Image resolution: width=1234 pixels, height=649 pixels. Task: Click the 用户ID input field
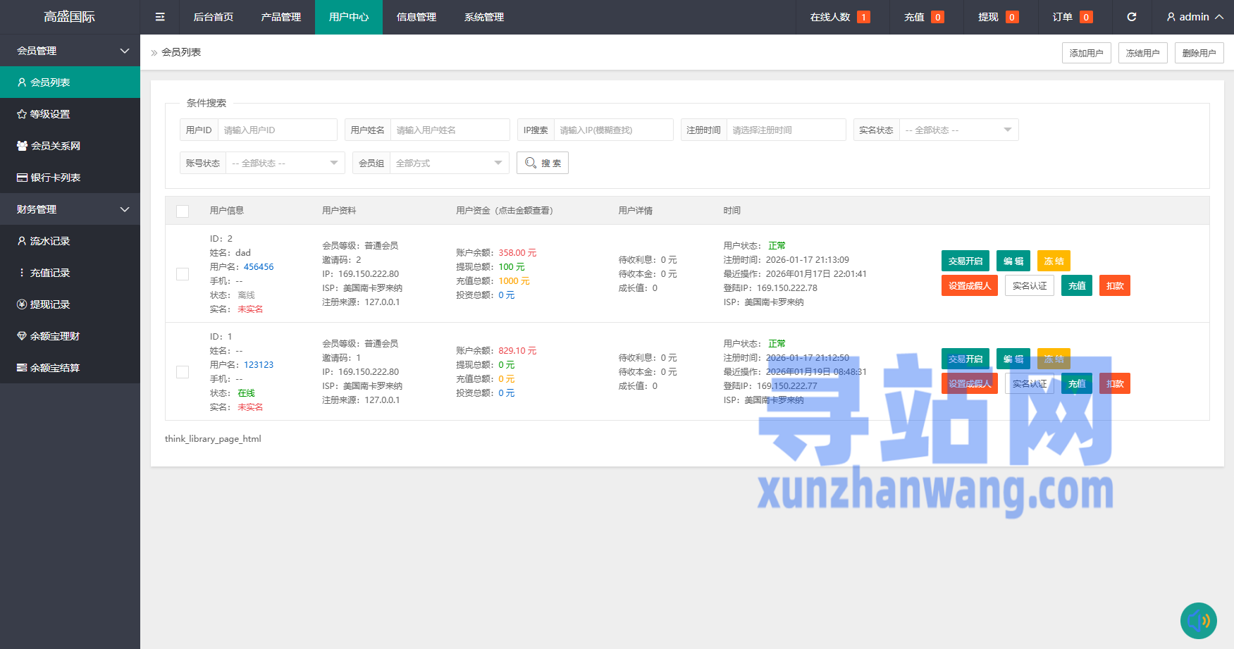(x=277, y=130)
